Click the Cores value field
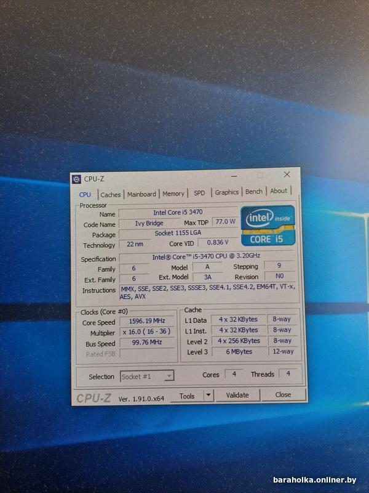The image size is (369, 493). click(x=234, y=374)
